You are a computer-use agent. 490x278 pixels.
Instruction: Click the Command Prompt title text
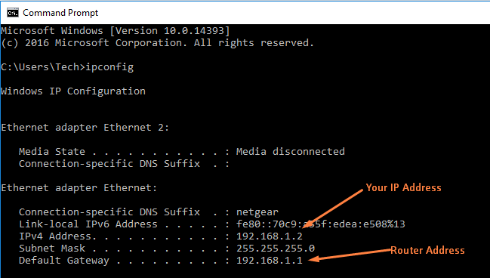[x=60, y=13]
